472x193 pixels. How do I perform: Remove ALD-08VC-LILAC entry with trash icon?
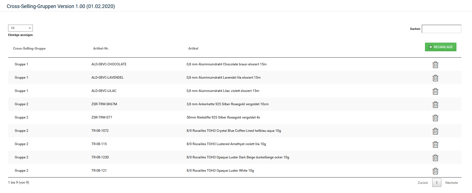(x=435, y=91)
